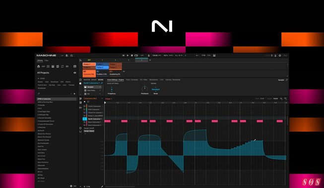Click the swing percentage value
Viewport: 324px width, 188px height.
tap(166, 55)
